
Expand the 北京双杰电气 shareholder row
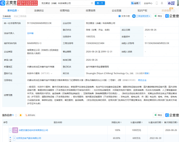pyautogui.click(x=14, y=138)
